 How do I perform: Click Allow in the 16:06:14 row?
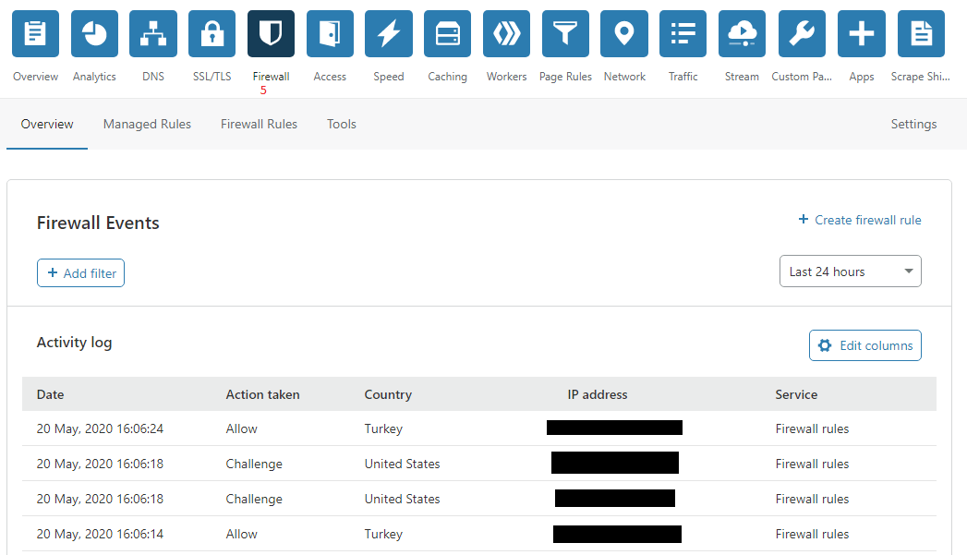[241, 534]
